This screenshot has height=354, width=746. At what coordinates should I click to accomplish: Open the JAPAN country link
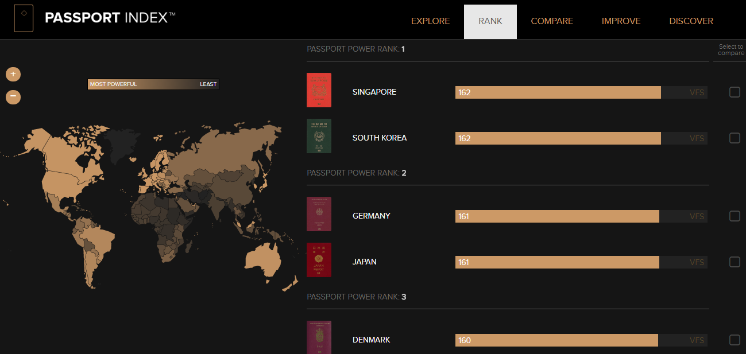coord(365,262)
